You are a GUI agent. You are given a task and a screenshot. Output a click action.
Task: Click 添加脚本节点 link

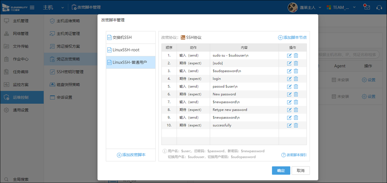[292, 38]
